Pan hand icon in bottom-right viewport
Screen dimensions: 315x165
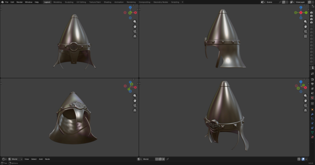[x=305, y=100]
